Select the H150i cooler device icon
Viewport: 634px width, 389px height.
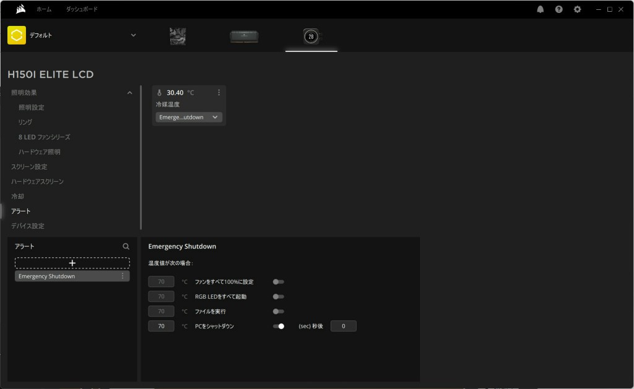click(x=311, y=36)
